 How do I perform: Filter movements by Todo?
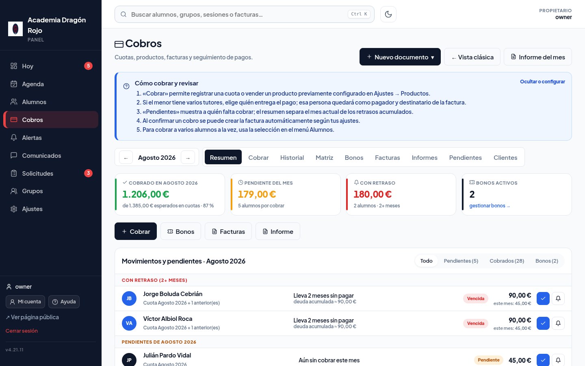click(x=427, y=261)
